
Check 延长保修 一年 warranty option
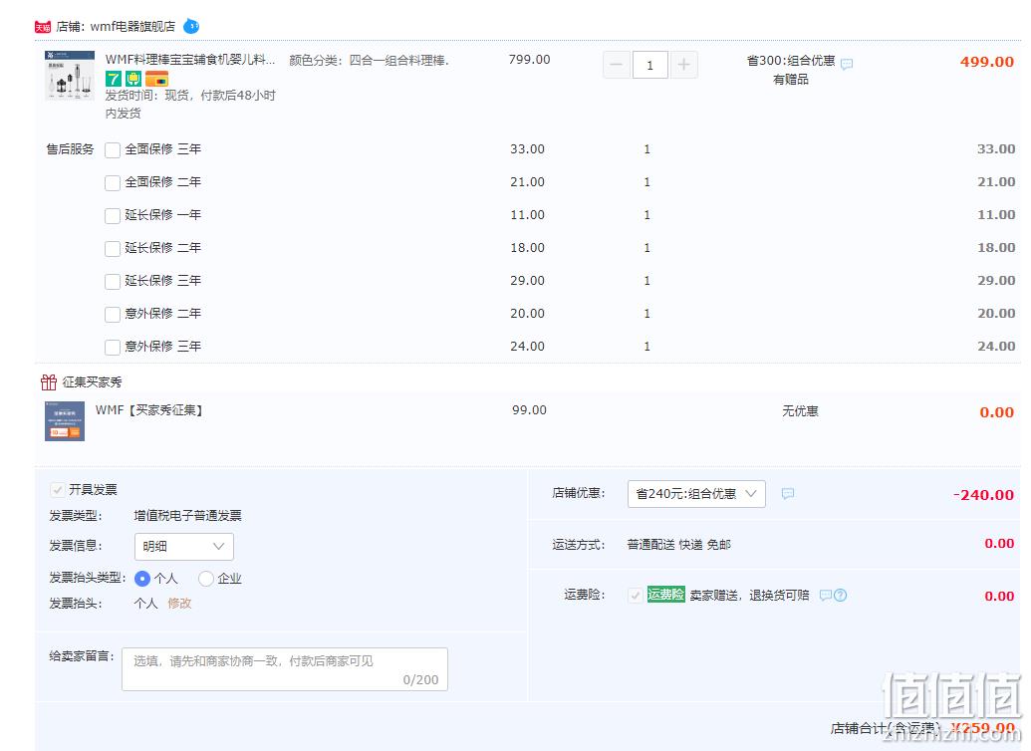click(113, 216)
